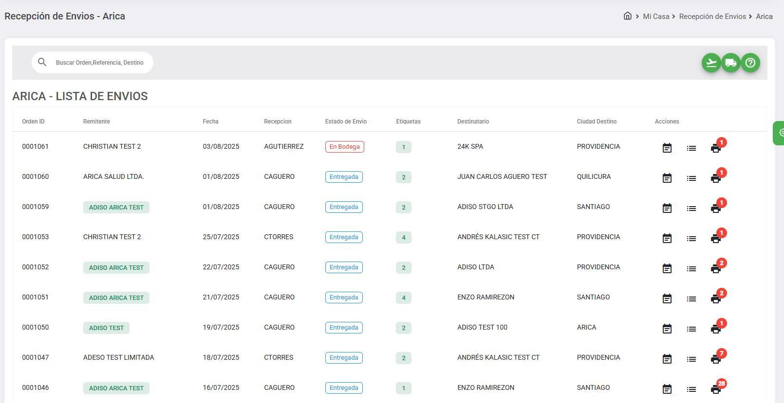Open calendar icon for order 0001052

667,268
